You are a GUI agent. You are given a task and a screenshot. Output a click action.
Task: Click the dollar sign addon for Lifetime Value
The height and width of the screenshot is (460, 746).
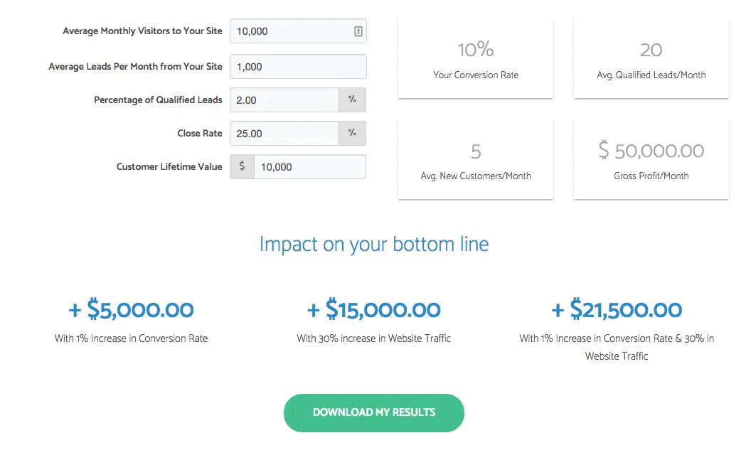[x=243, y=167]
